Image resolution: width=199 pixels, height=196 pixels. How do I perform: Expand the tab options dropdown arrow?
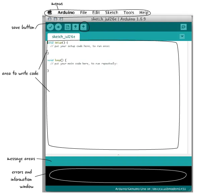[182, 36]
